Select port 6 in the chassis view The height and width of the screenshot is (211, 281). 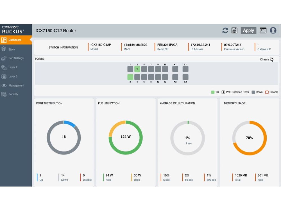pyautogui.click(x=144, y=77)
